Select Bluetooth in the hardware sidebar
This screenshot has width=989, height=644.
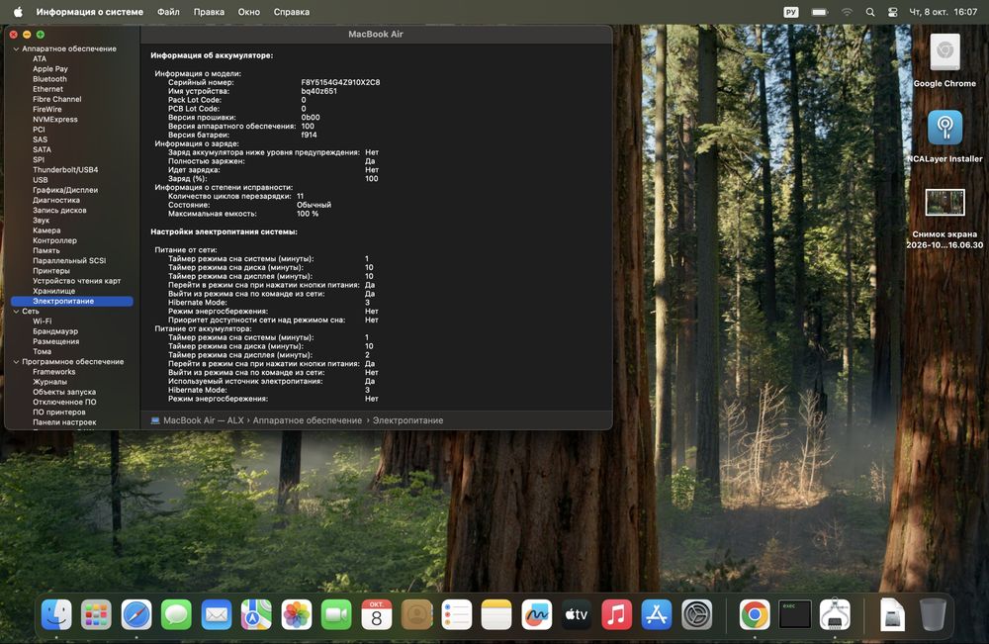click(x=49, y=79)
